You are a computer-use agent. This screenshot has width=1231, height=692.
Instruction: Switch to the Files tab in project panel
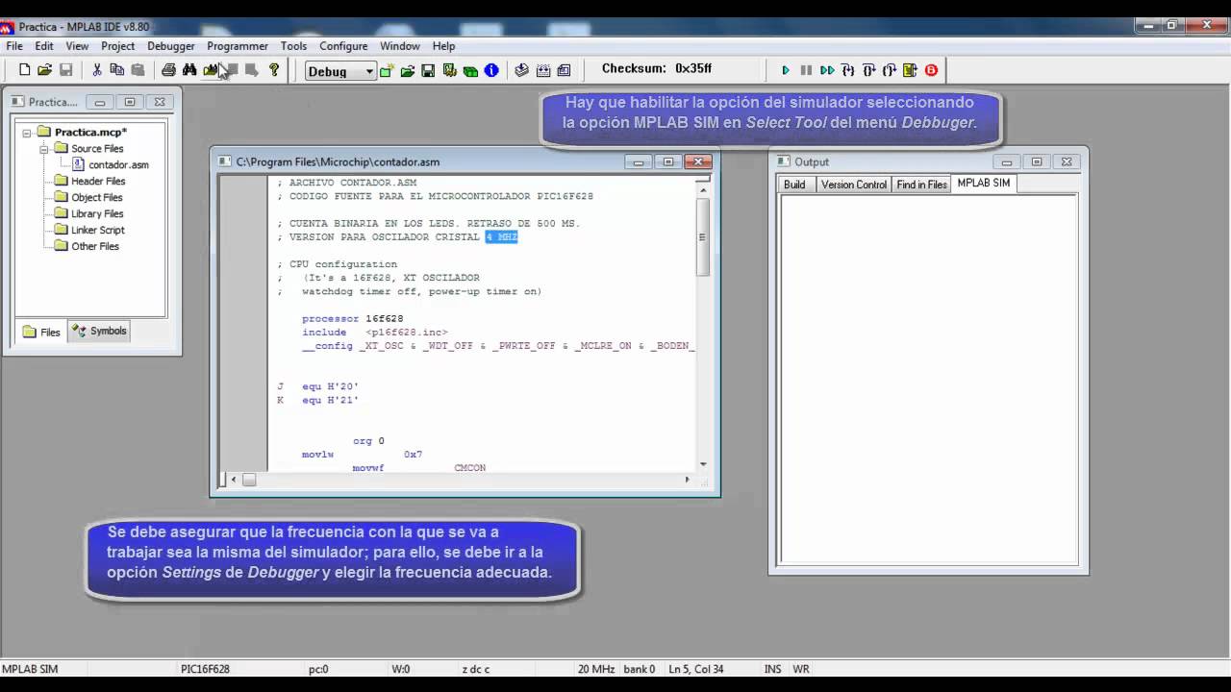41,333
